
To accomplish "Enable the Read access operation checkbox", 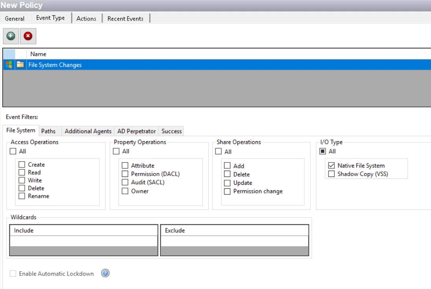I will pos(22,173).
